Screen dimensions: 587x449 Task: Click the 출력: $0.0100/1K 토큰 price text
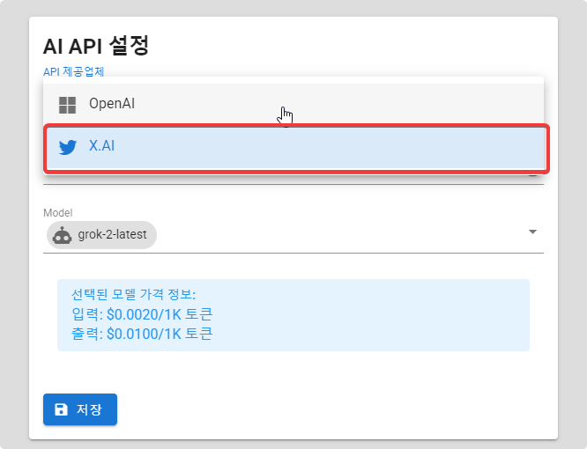pyautogui.click(x=142, y=334)
